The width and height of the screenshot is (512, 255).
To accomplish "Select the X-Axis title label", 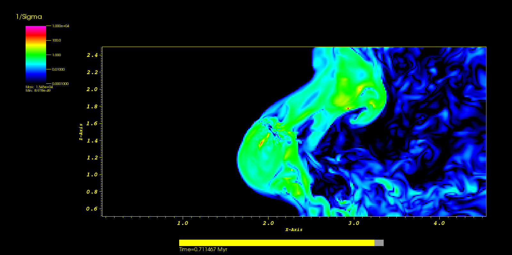I will pos(294,230).
